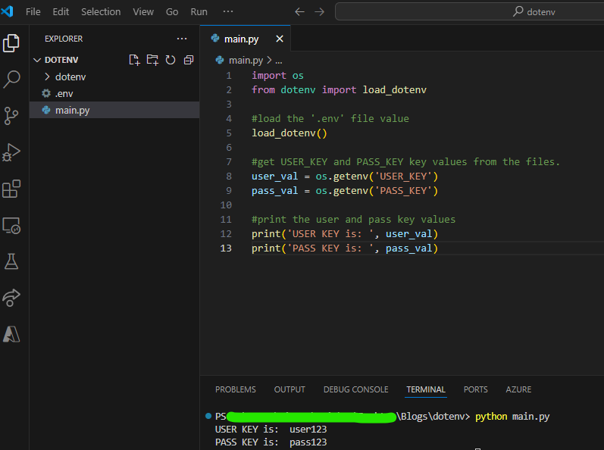Close the main.py editor tab
The height and width of the screenshot is (450, 604).
click(x=279, y=39)
